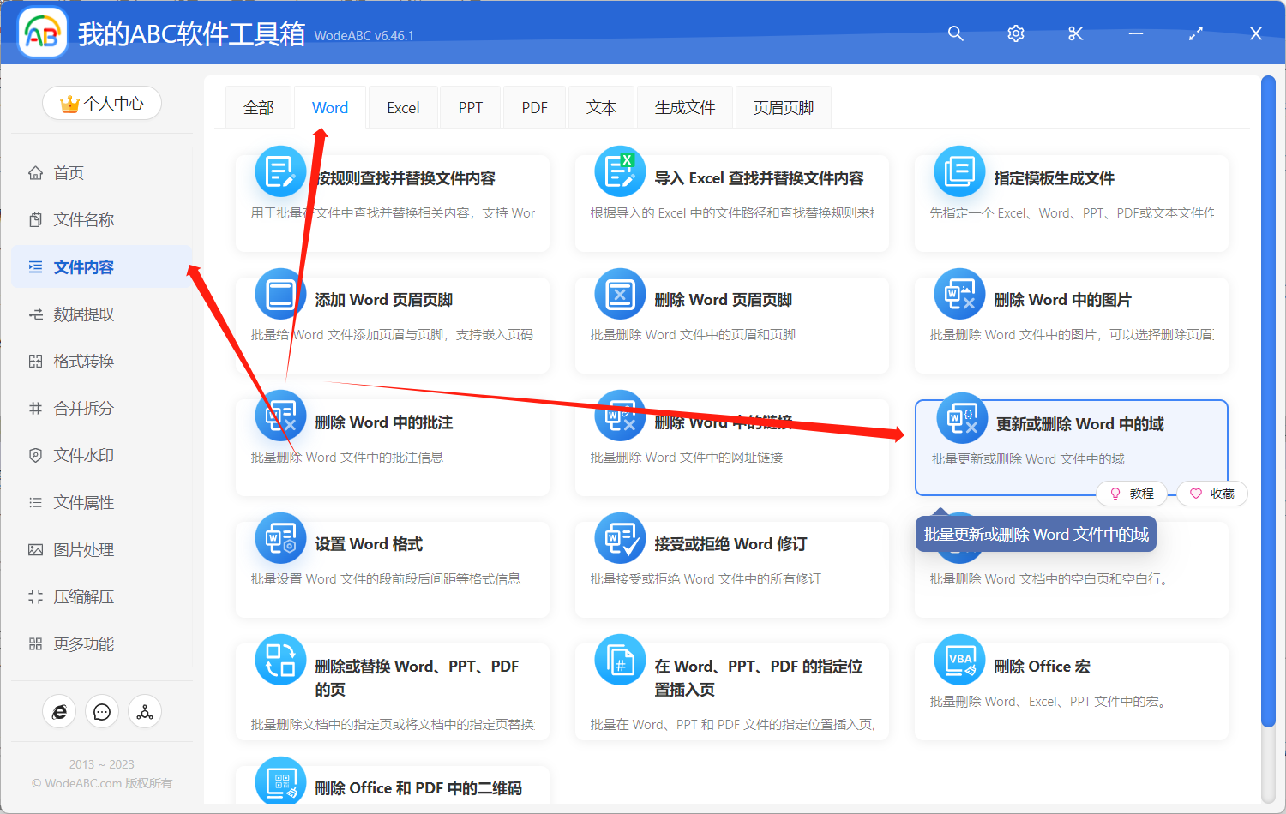
Task: Launch 删除 Word 中的图片 tool
Action: pyautogui.click(x=1070, y=326)
